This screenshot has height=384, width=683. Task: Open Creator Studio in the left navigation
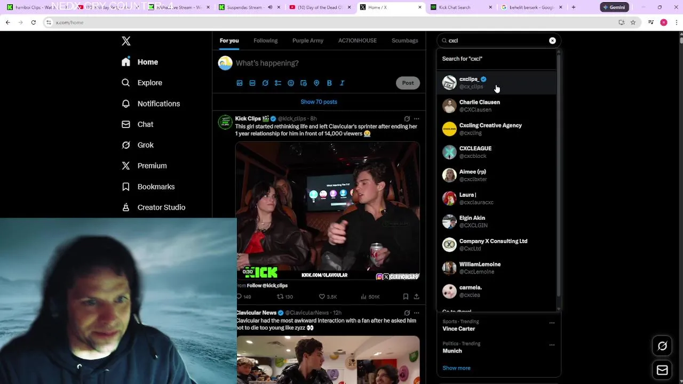pos(154,207)
